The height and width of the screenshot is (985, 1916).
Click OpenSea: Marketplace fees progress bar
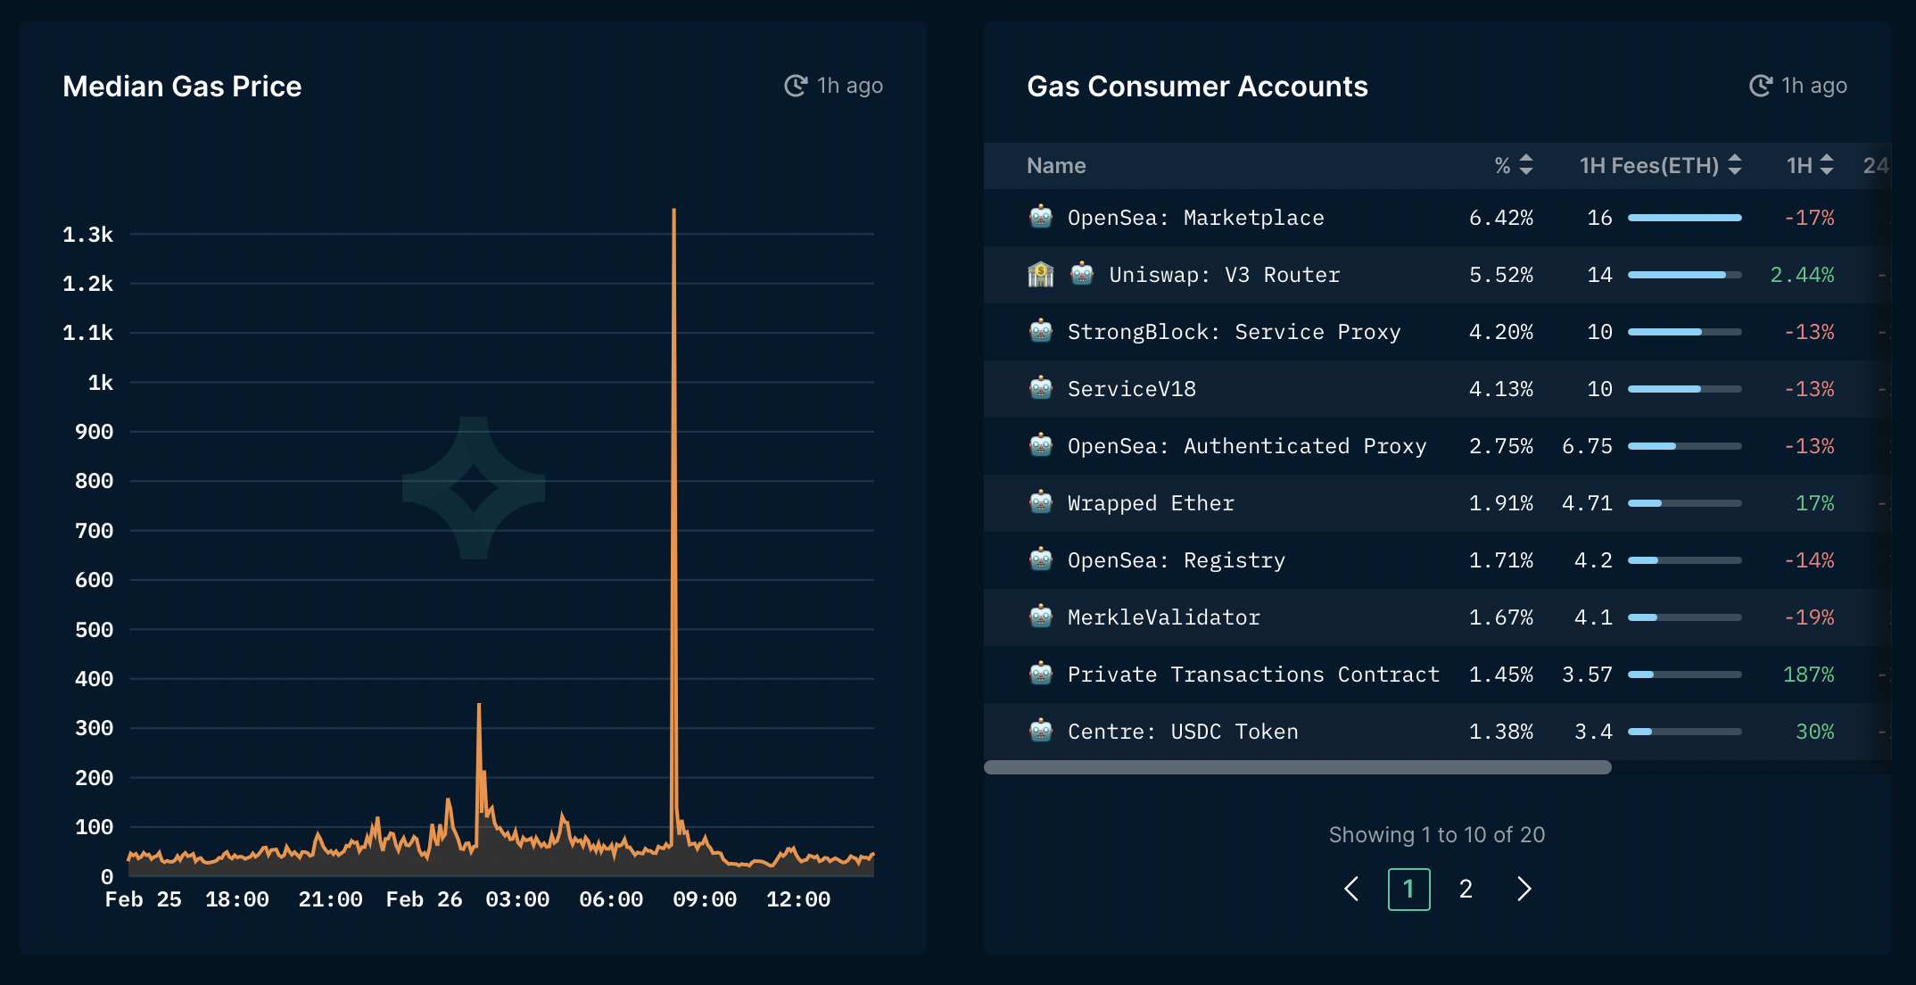pos(1685,218)
